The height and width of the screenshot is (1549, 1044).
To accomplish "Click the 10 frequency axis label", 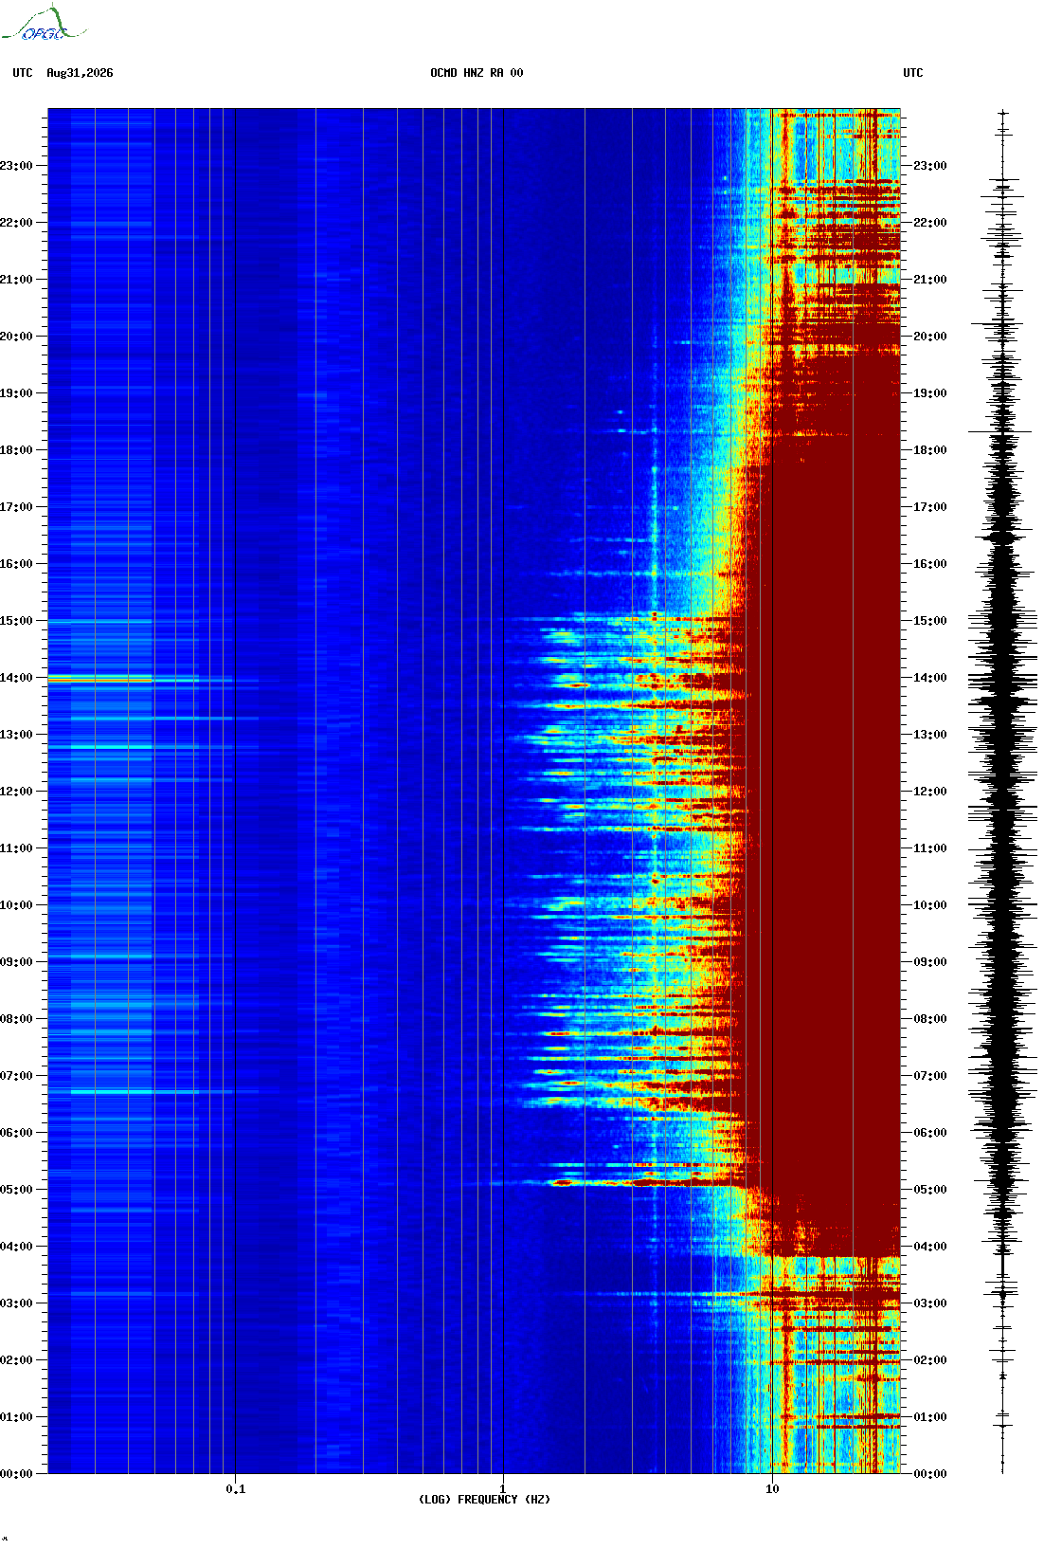I will point(772,1489).
